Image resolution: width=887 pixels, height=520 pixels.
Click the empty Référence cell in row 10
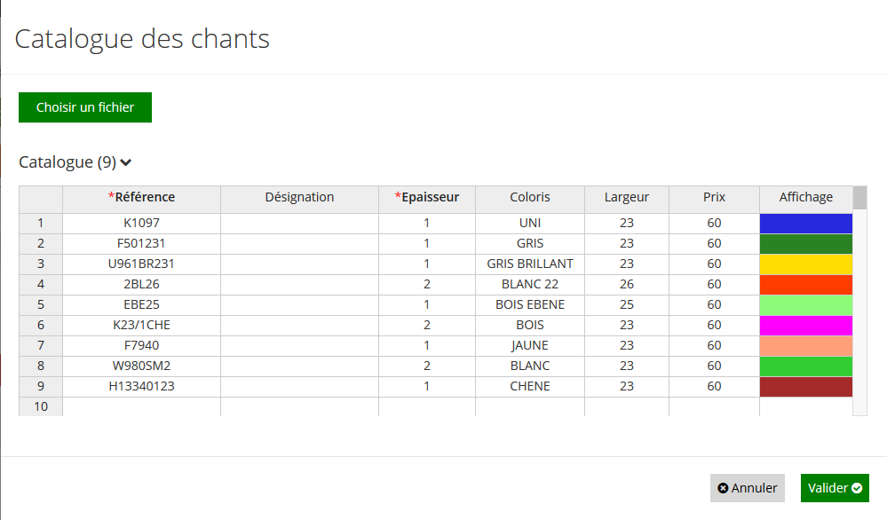pyautogui.click(x=141, y=407)
